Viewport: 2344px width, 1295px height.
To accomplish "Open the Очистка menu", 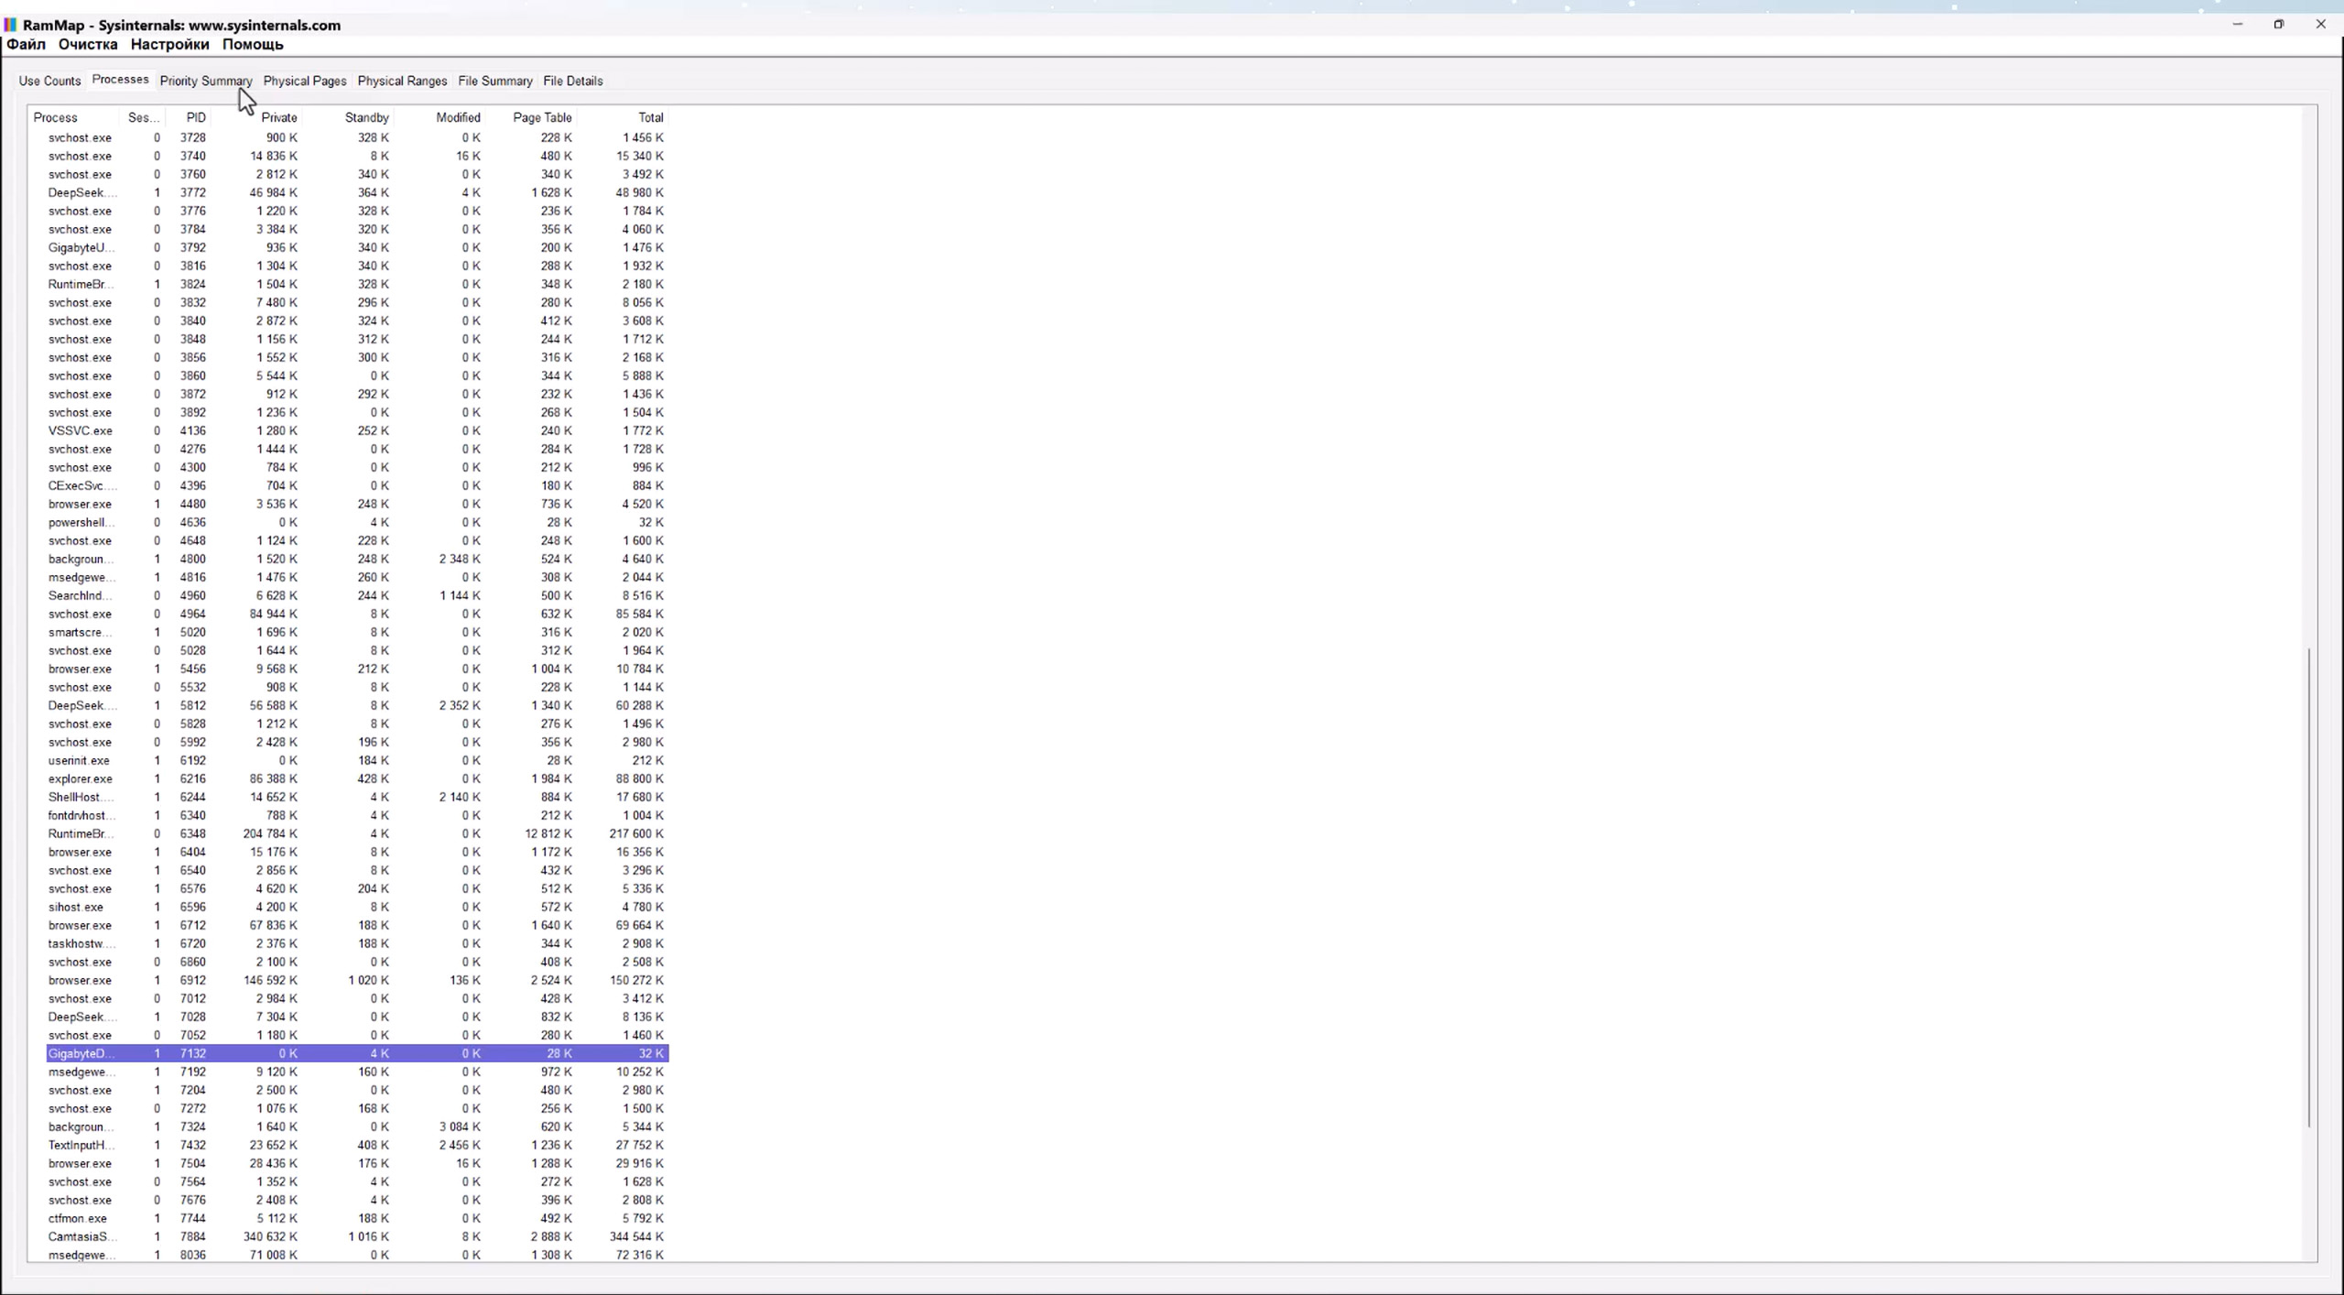I will pos(88,44).
